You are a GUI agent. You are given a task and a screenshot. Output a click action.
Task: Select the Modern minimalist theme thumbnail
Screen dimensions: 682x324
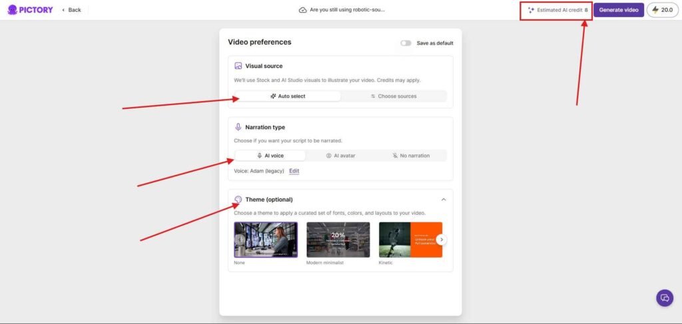coord(338,240)
